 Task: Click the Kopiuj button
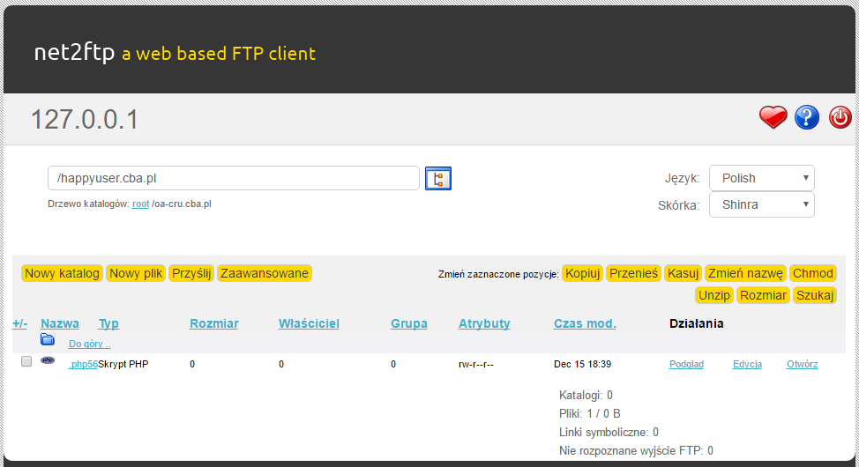coord(582,273)
